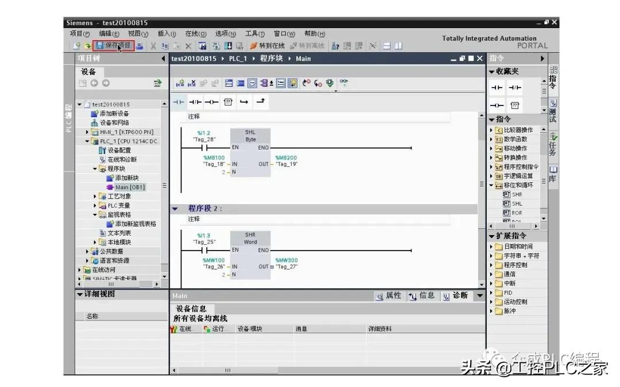This screenshot has height=387, width=620.
Task: Close all networks icon
Action: tap(241, 83)
